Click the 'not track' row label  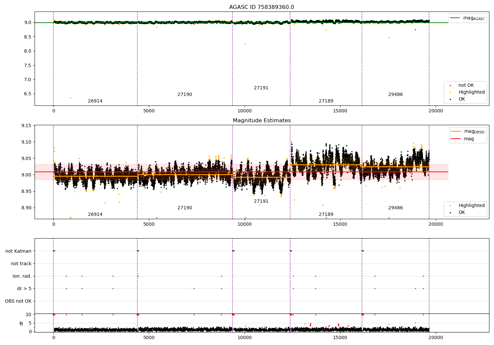coord(21,264)
